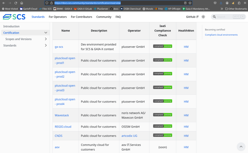Open the extensions puzzle icon
This screenshot has height=153, width=248.
[x=239, y=3]
